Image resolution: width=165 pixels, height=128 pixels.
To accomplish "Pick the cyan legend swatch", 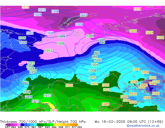I will [35, 125].
